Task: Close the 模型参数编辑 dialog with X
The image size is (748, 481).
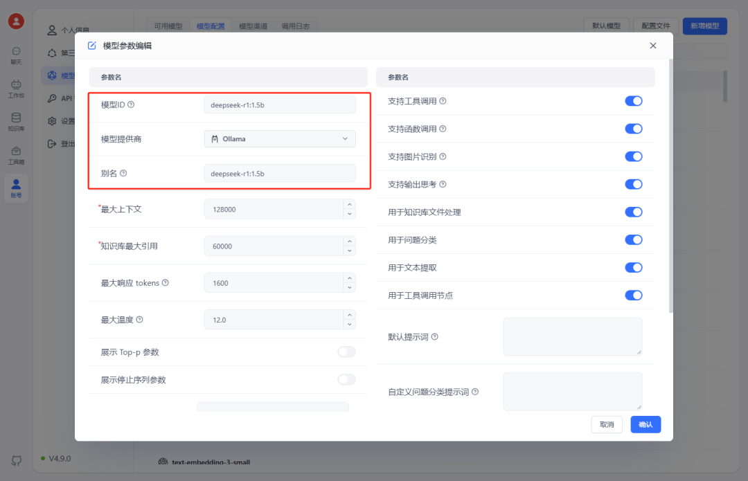Action: tap(653, 45)
